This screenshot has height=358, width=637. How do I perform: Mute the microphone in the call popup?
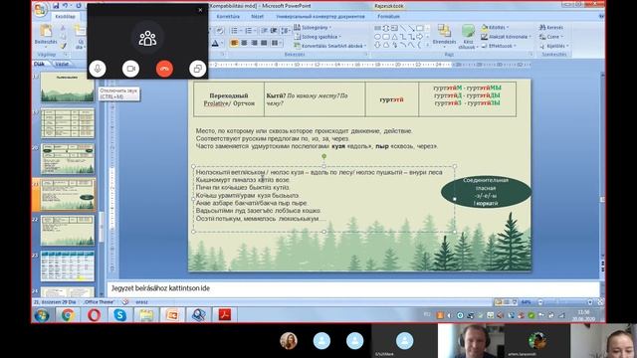(x=98, y=69)
